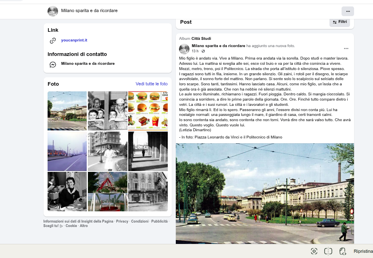This screenshot has height=258, width=373.
Task: Open the Piazza Leonardo da Vinci post photo
Action: (x=265, y=193)
